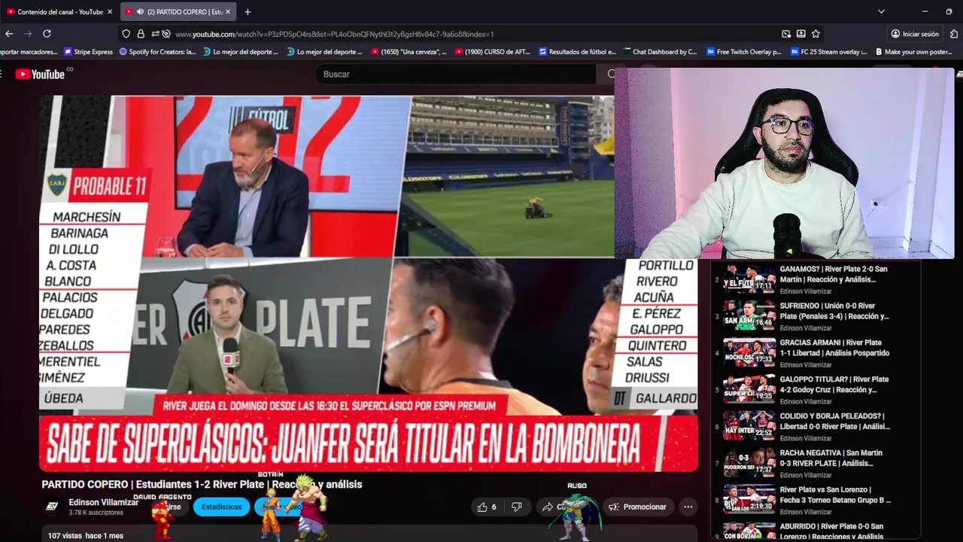Click the padlock site info icon
This screenshot has width=963, height=542.
tap(141, 34)
